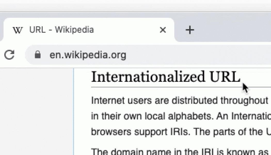This screenshot has height=155, width=271.
Task: Close the "URL - Wikipedia" tab
Action: tap(163, 30)
